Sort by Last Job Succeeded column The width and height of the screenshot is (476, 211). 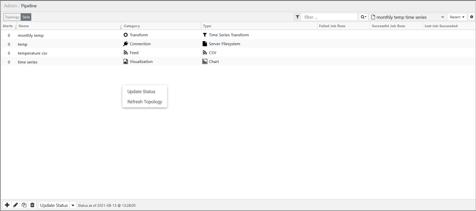click(x=441, y=26)
